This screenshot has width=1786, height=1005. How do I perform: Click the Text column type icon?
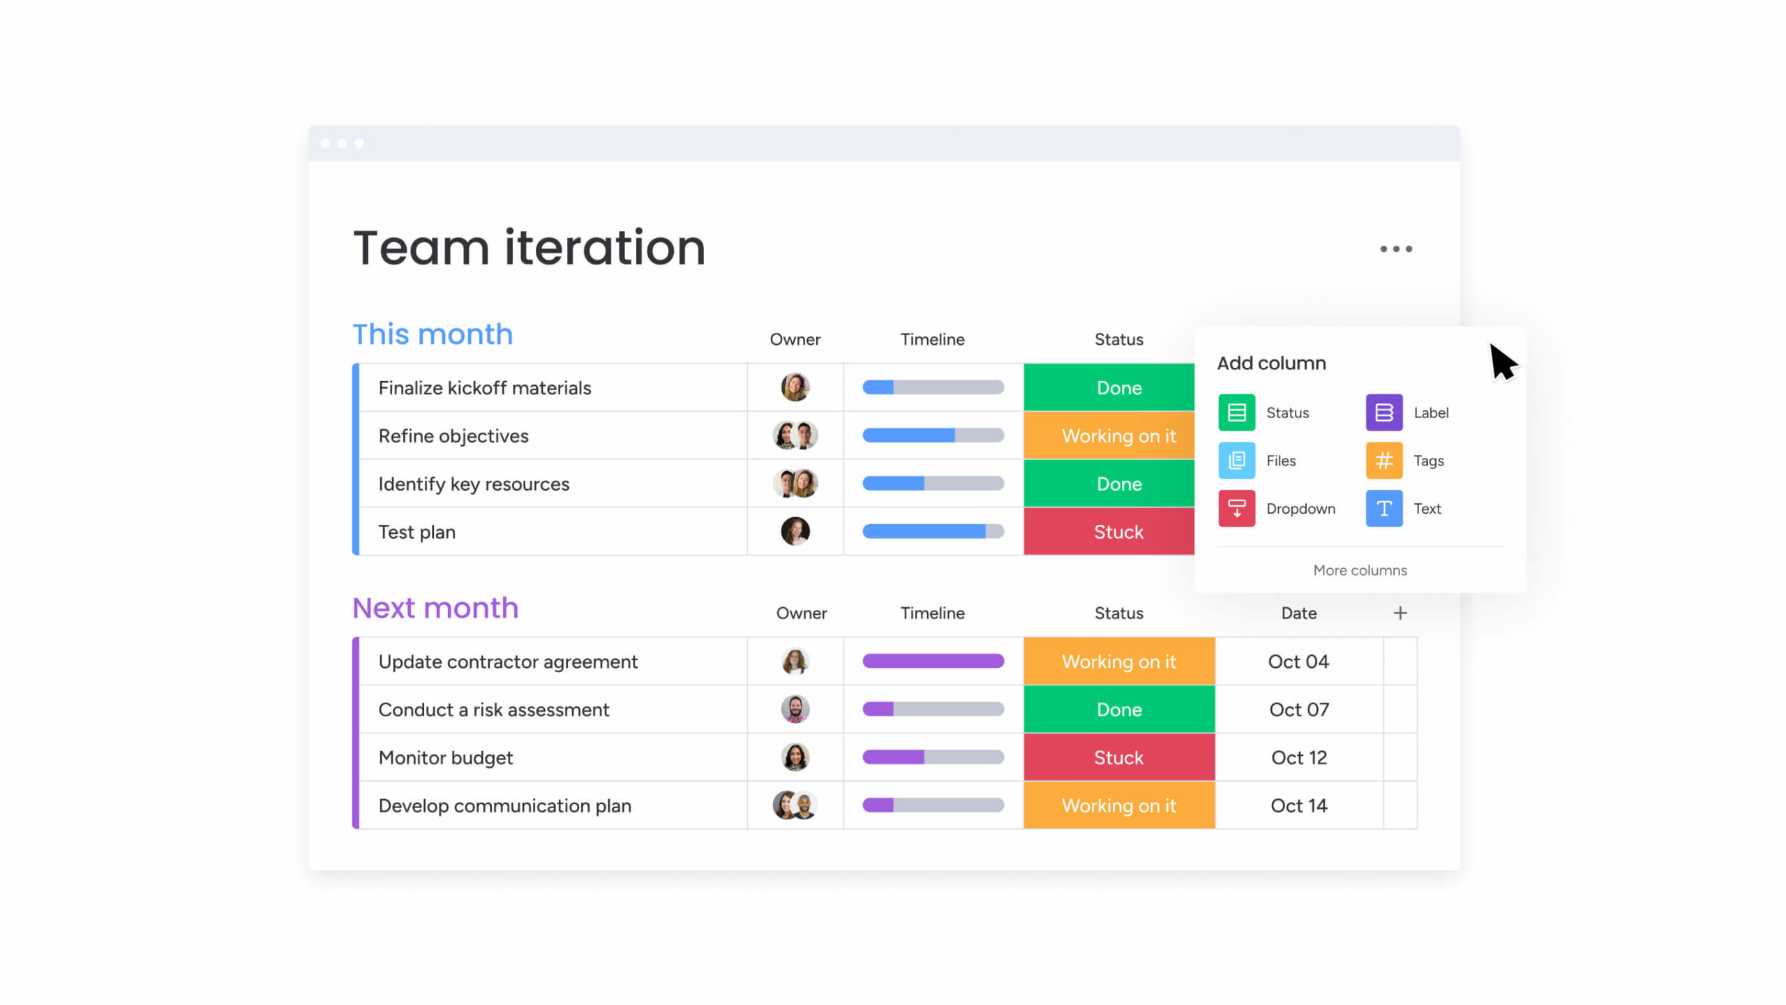1383,508
